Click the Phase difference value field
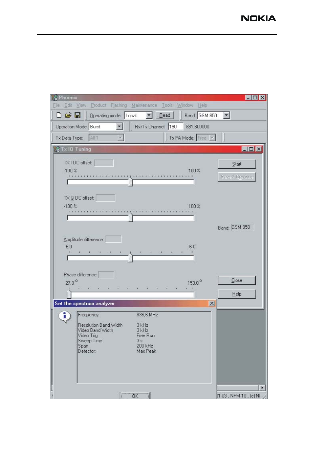This screenshot has width=317, height=449. pos(106,274)
